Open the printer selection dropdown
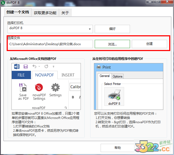 point(90,29)
